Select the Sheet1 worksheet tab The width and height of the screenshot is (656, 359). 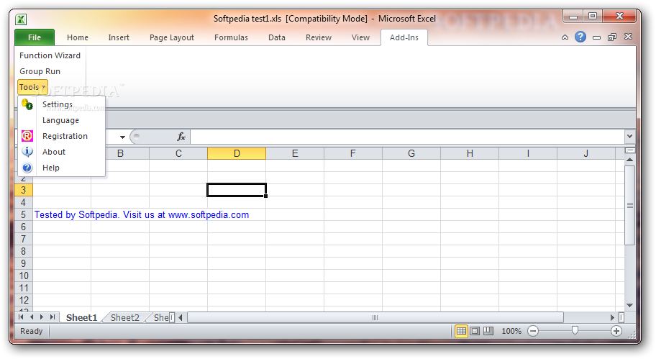[x=81, y=317]
